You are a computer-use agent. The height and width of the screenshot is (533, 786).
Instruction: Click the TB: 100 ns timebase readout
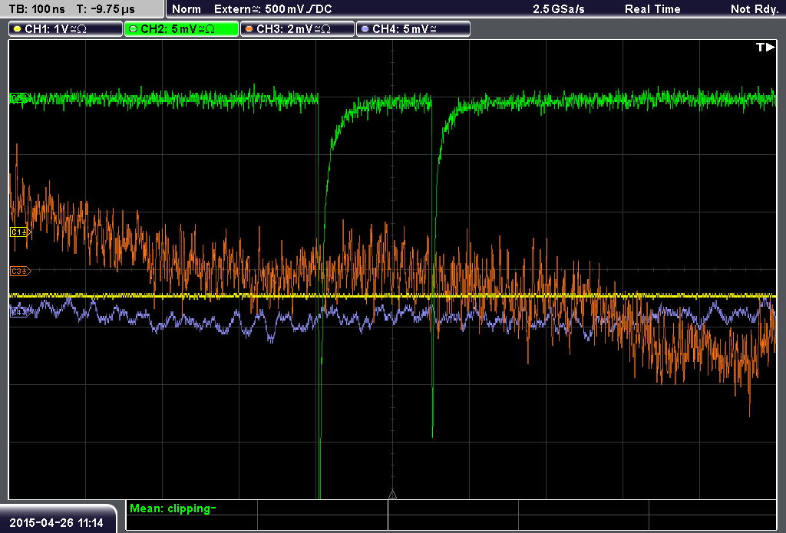tap(37, 9)
